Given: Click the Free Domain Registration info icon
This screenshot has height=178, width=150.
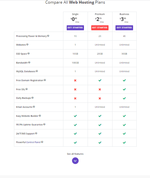Looking at the screenshot, I should (x=45, y=80).
